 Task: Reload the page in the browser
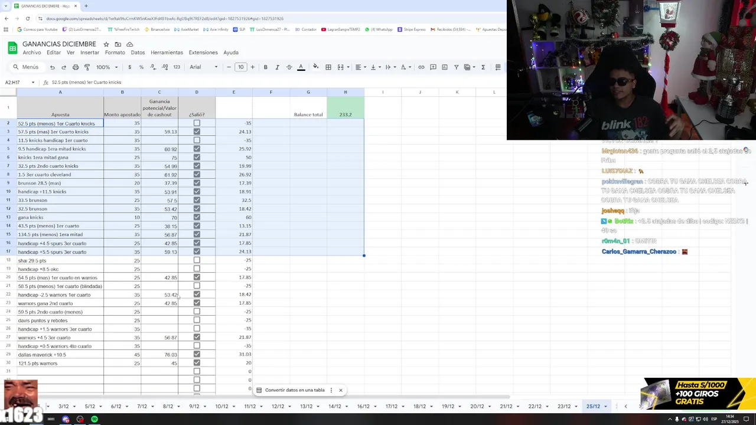coord(27,18)
